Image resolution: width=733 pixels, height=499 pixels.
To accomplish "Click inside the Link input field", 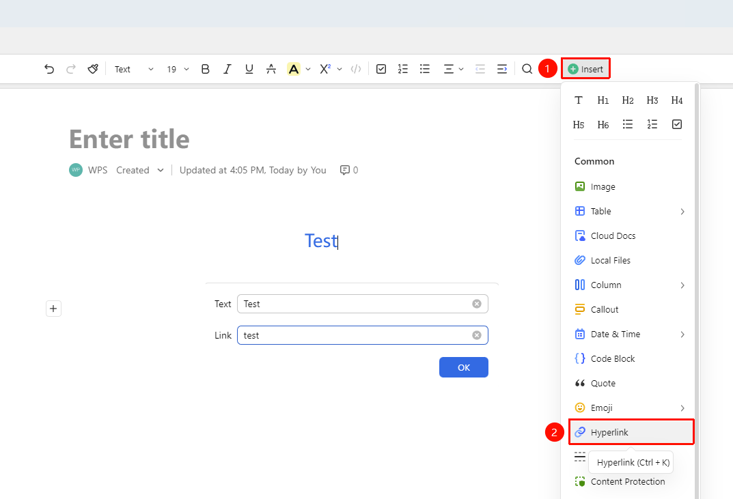I will click(363, 335).
